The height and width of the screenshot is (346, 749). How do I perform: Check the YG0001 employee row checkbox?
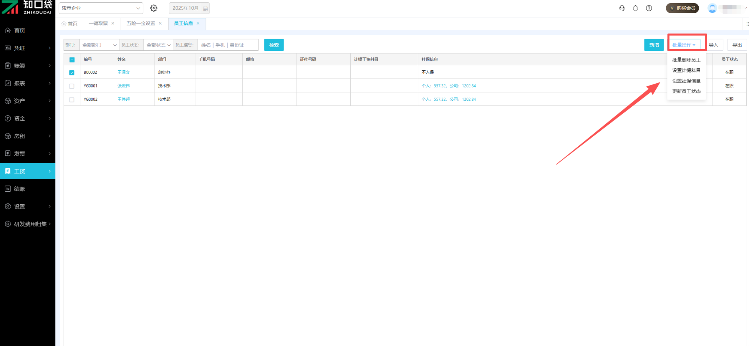tap(72, 86)
